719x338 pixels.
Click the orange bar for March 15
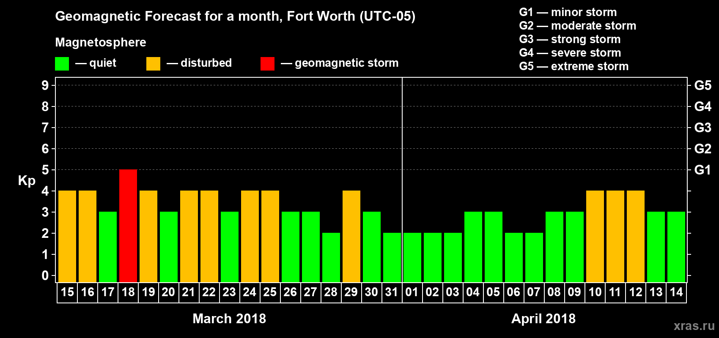click(x=67, y=237)
